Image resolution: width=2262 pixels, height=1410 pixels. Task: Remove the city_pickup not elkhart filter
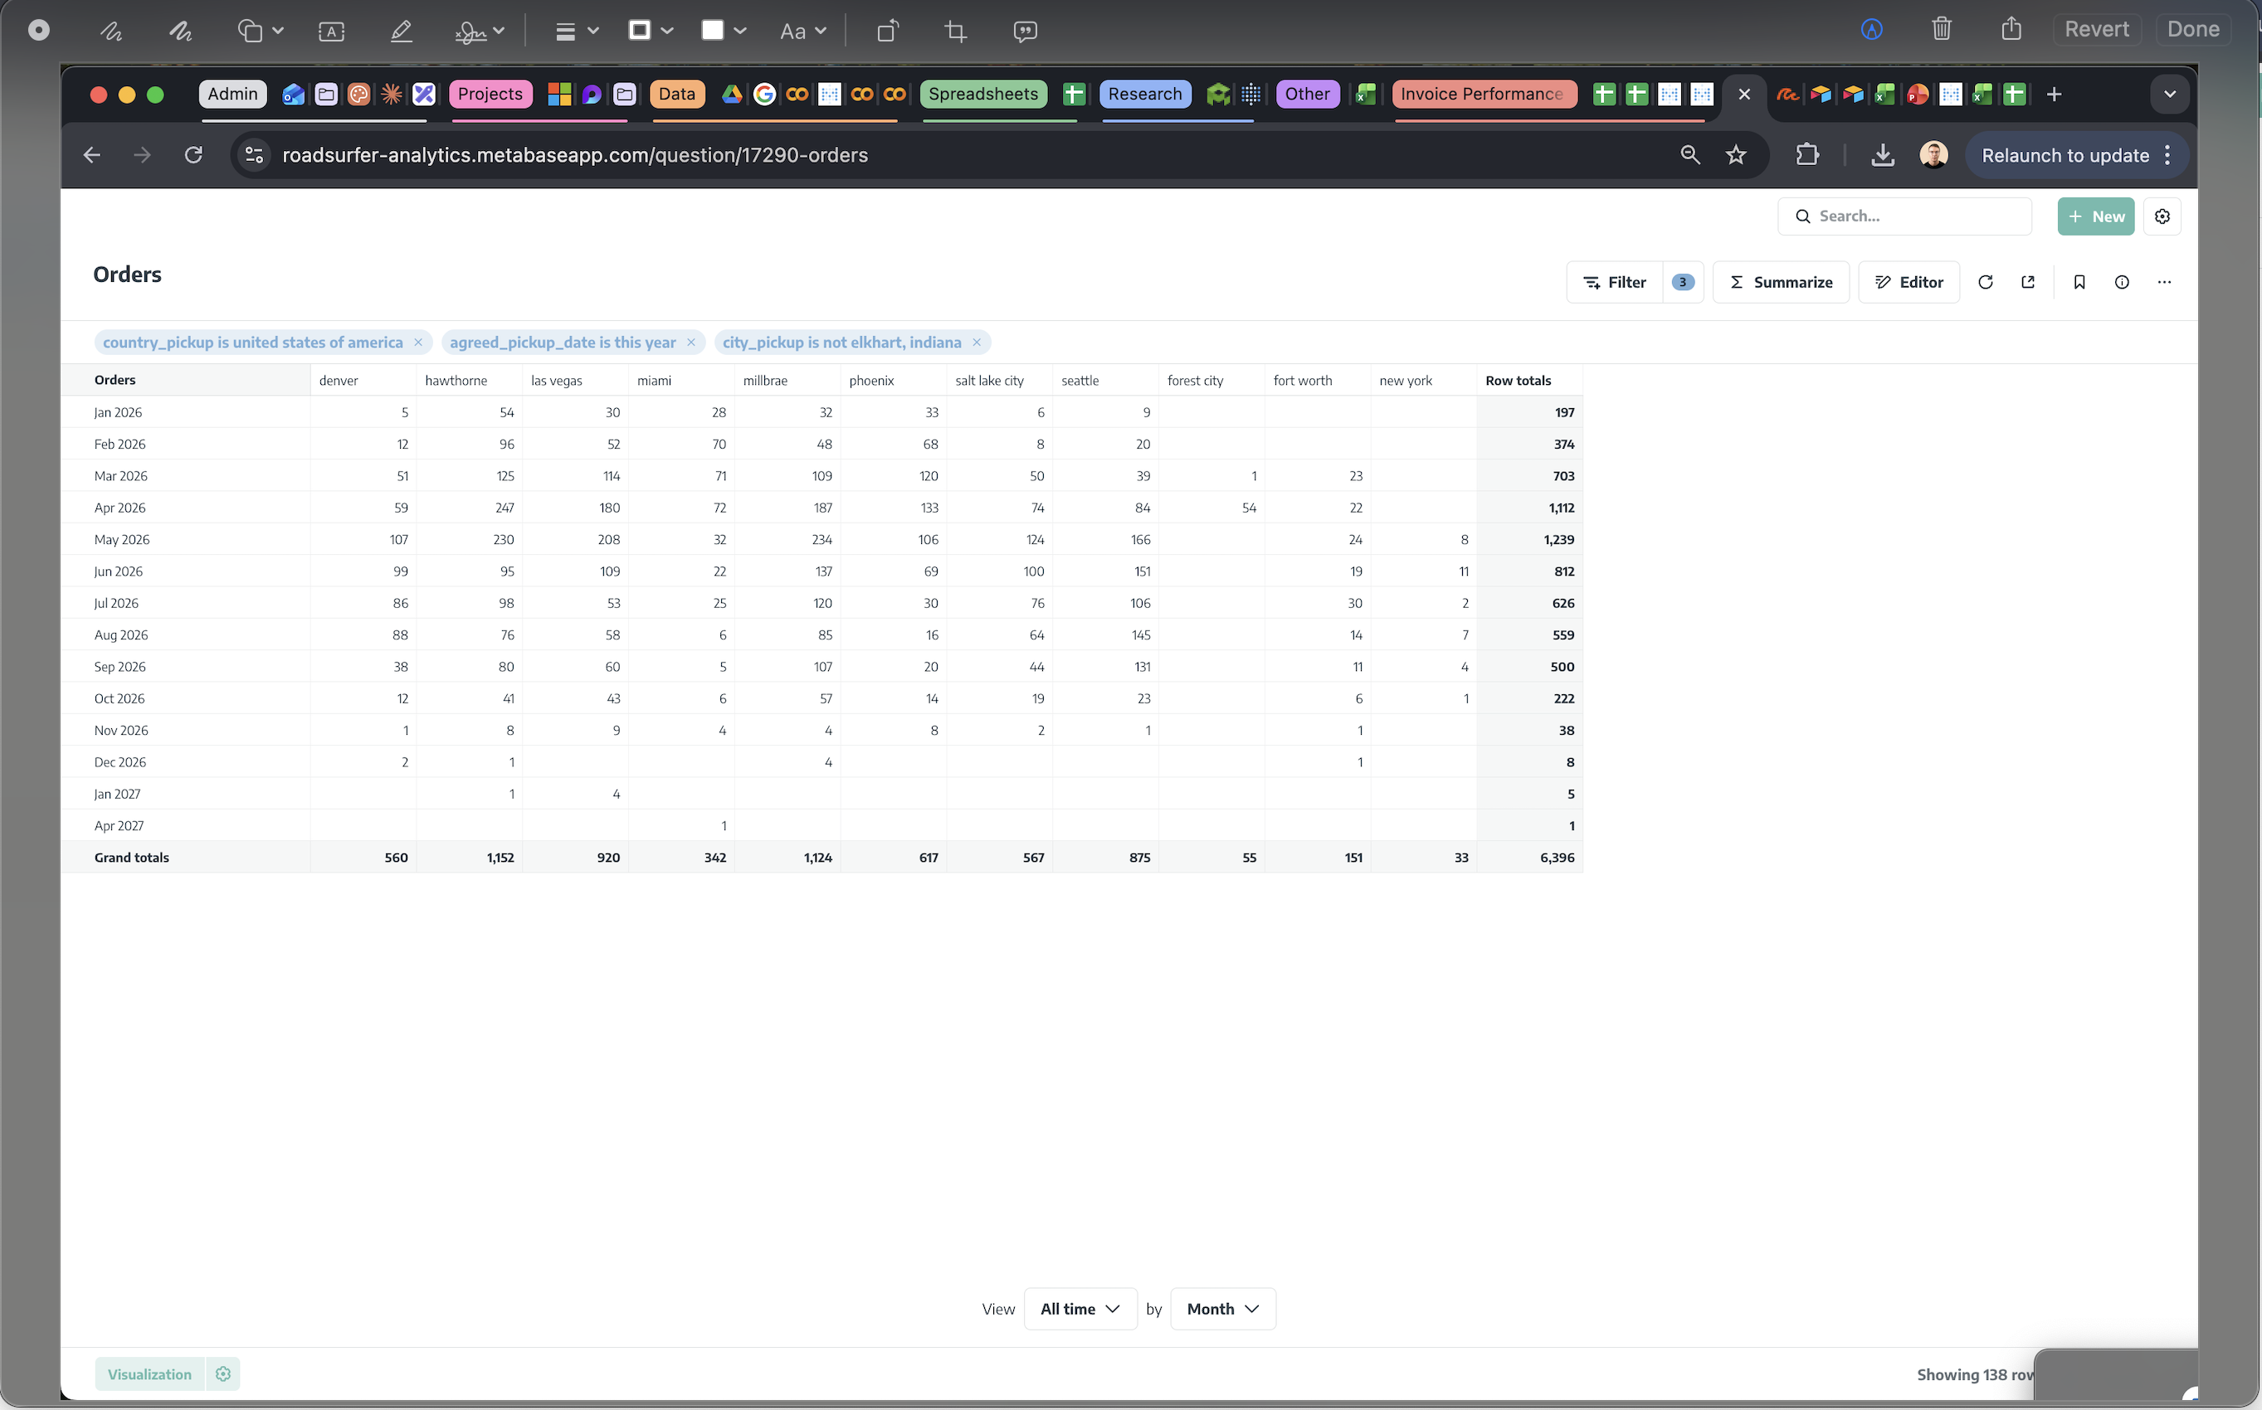(976, 343)
